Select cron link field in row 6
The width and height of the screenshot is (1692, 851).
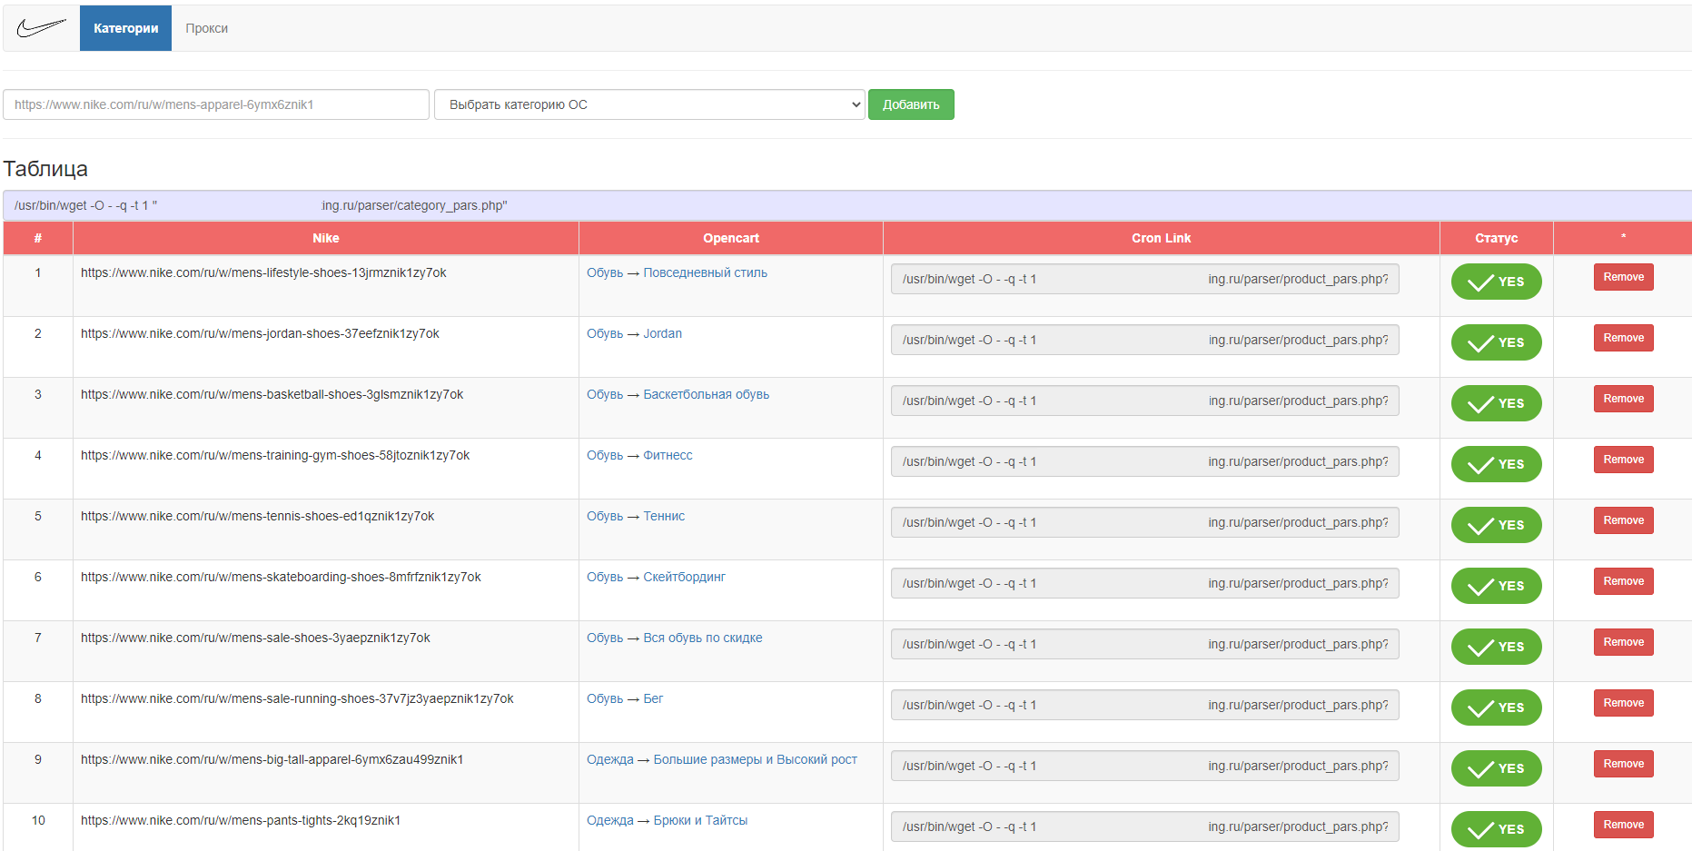tap(1144, 583)
